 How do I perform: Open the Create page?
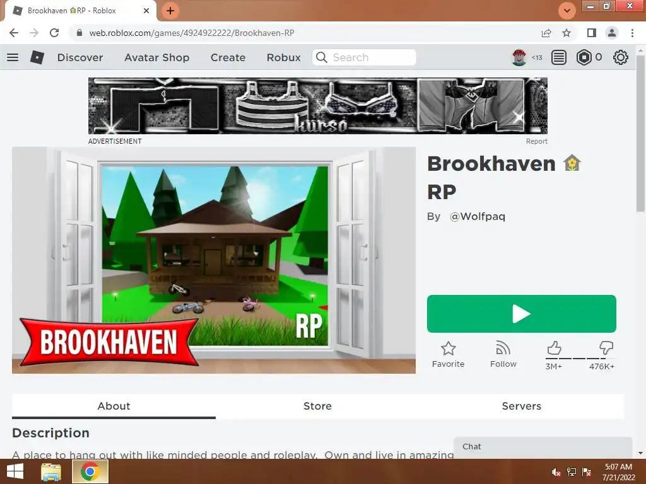click(228, 57)
